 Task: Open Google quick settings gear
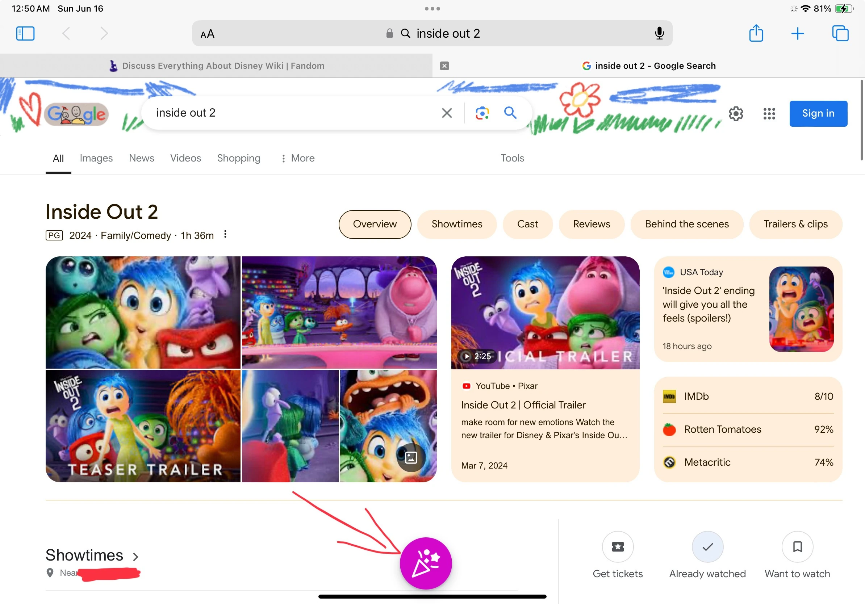pyautogui.click(x=735, y=113)
